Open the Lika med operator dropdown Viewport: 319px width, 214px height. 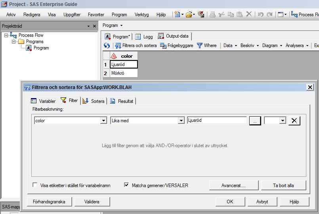181,121
